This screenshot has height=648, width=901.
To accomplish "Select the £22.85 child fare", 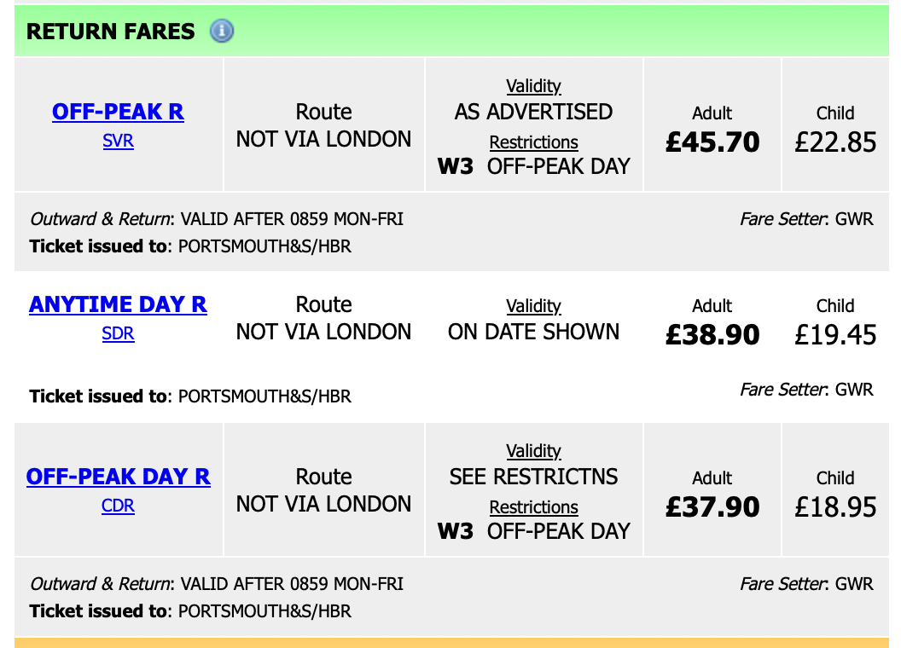I will pyautogui.click(x=834, y=142).
